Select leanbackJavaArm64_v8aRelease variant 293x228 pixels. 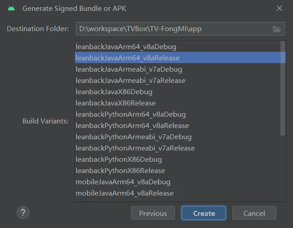click(x=127, y=58)
